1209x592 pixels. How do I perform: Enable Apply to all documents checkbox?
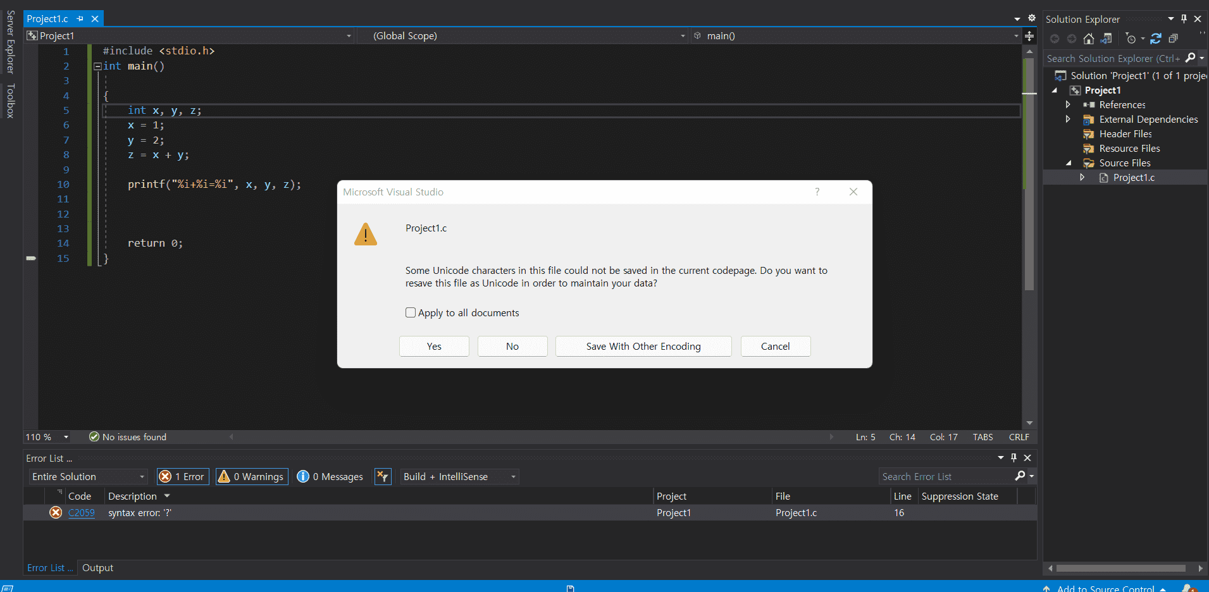tap(411, 312)
